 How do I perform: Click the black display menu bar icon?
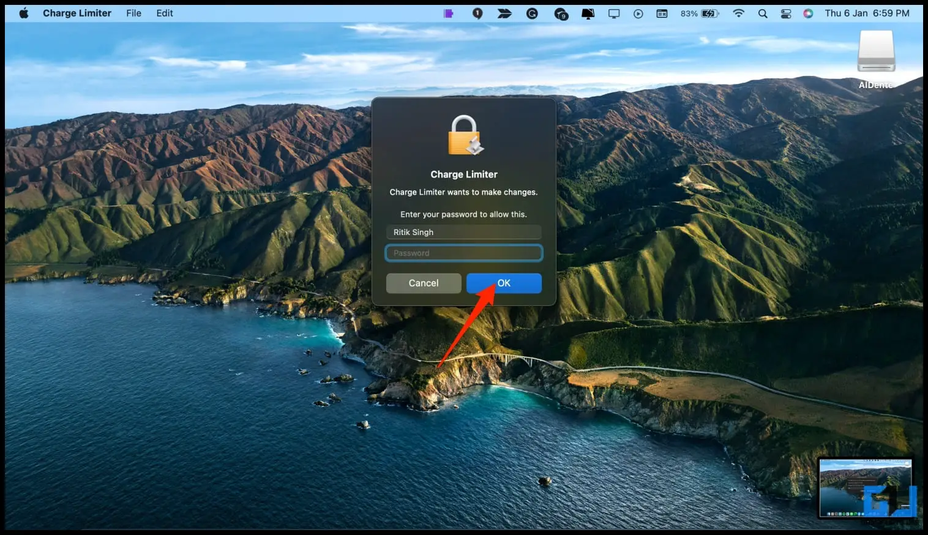(588, 13)
